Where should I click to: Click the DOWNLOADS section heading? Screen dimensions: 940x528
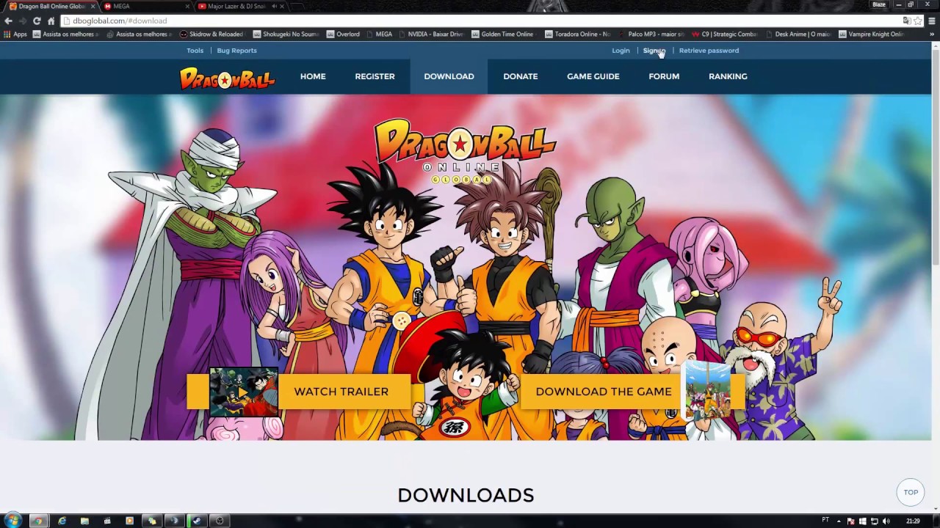[466, 495]
